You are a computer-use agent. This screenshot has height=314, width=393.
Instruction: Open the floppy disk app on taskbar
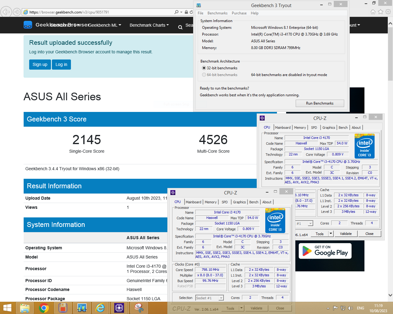(63, 308)
